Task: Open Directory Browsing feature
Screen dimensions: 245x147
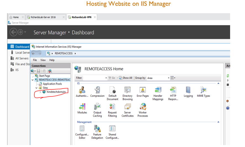Action: pos(127,93)
